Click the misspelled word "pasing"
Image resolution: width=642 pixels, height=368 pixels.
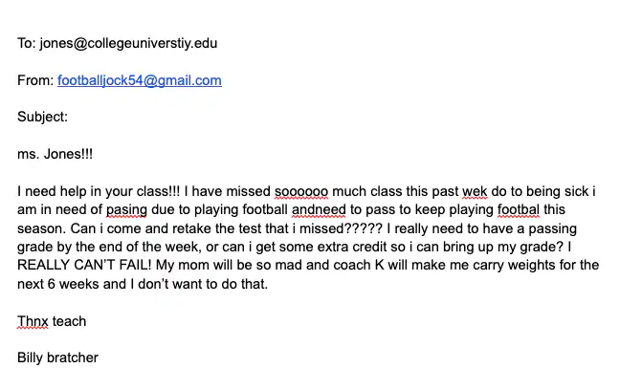[126, 209]
